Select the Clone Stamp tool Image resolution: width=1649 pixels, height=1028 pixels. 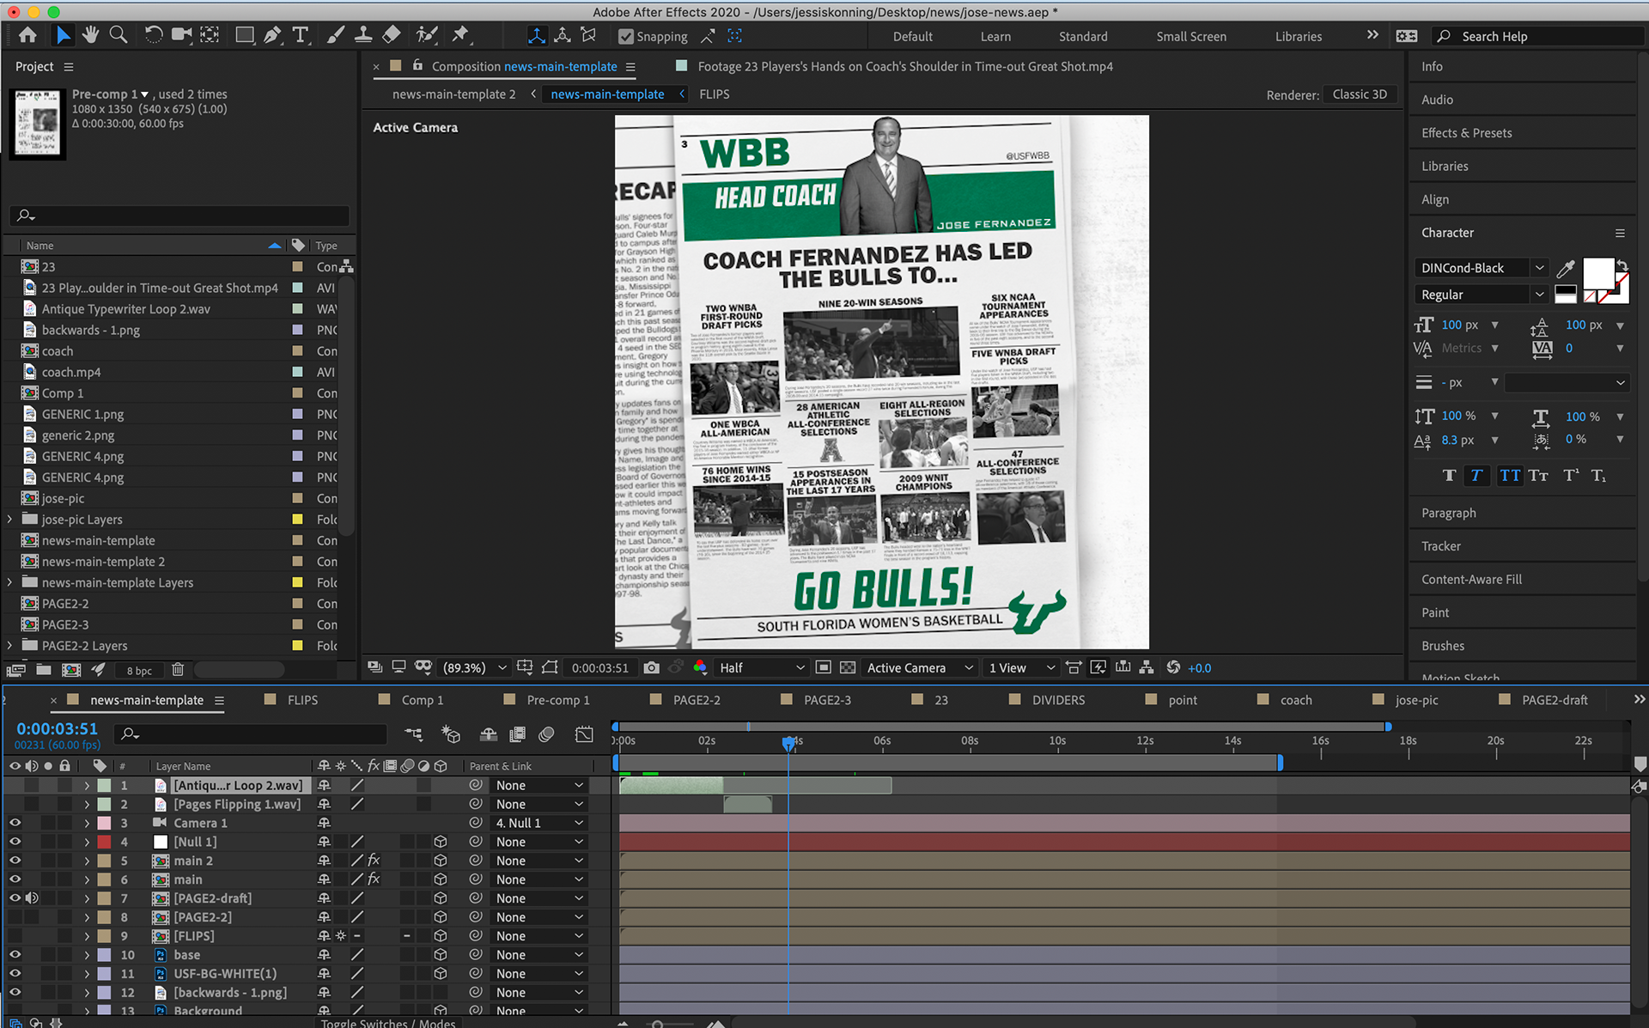pos(363,35)
